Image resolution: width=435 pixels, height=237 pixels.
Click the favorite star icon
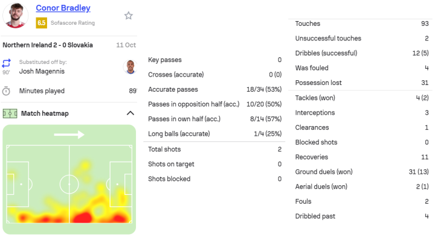(x=128, y=16)
